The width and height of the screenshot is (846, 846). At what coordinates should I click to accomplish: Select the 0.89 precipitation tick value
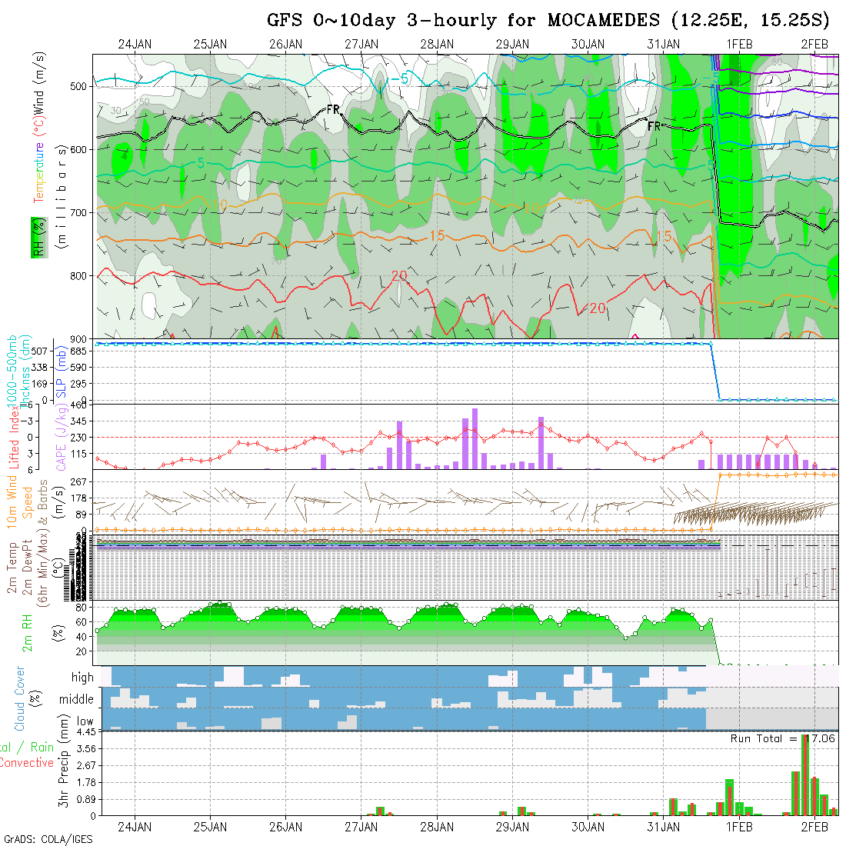[86, 800]
